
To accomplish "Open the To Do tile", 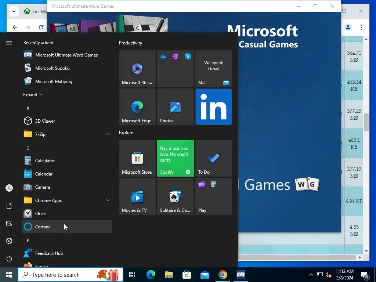I will [214, 158].
